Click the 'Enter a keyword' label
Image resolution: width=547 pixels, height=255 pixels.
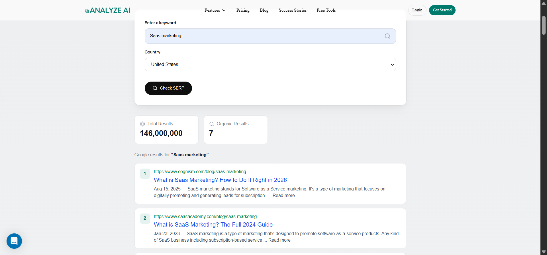[160, 23]
